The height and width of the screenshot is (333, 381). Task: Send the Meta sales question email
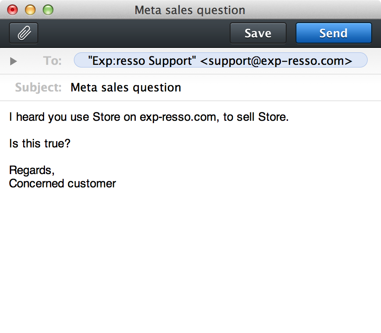[x=333, y=33]
